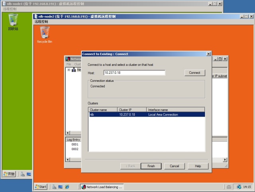This screenshot has width=255, height=192.
Task: Click the Cancel button in the dialog
Action: click(x=174, y=166)
